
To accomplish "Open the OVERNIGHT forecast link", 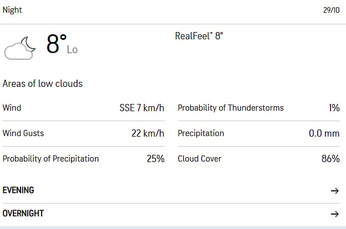I will (x=23, y=214).
